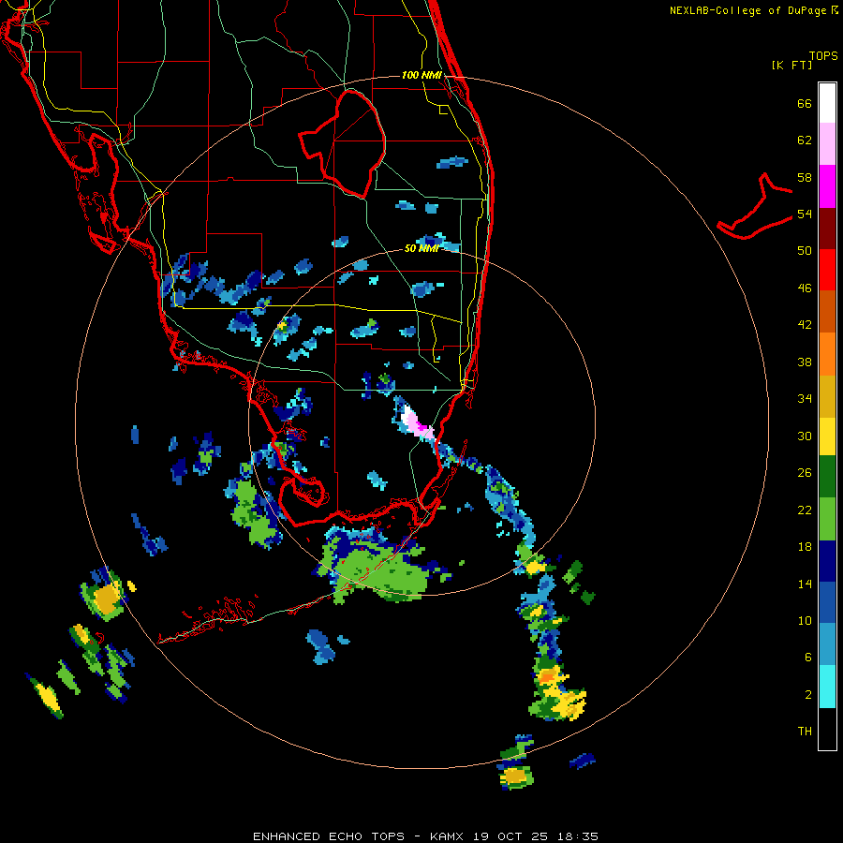Pick the magenta swatch in the color scale
This screenshot has height=843, width=843.
click(x=827, y=186)
